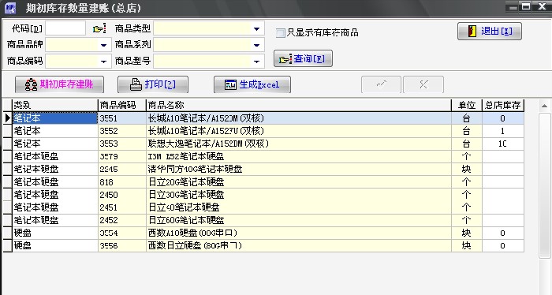Viewport: 552px width, 295px height.
Task: Click the 单位 column header
Action: pos(467,105)
